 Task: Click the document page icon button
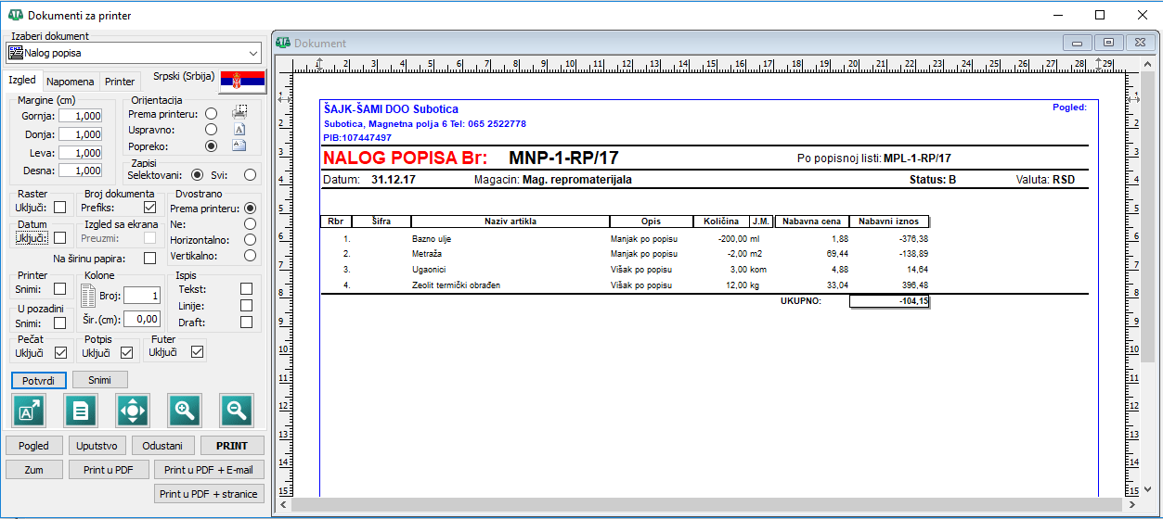point(81,411)
